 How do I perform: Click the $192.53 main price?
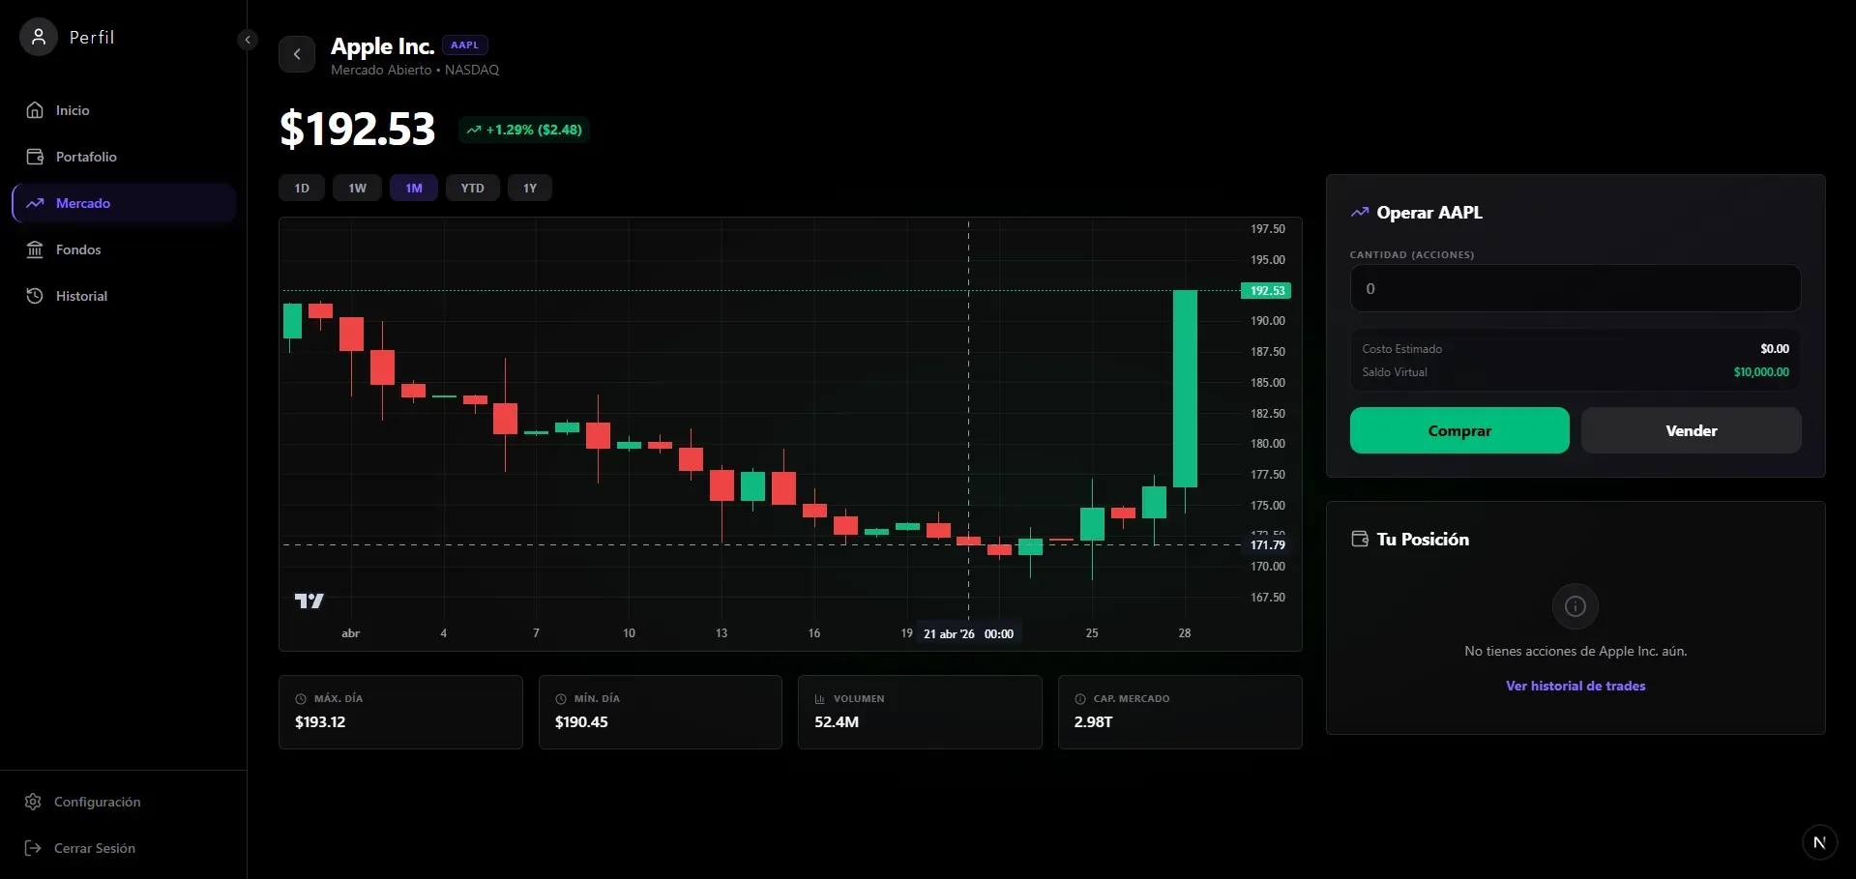[x=358, y=129]
